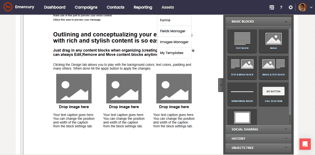Collapse the side panel with arrow handle

[x=221, y=85]
